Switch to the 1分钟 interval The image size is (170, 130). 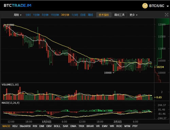click(36, 15)
